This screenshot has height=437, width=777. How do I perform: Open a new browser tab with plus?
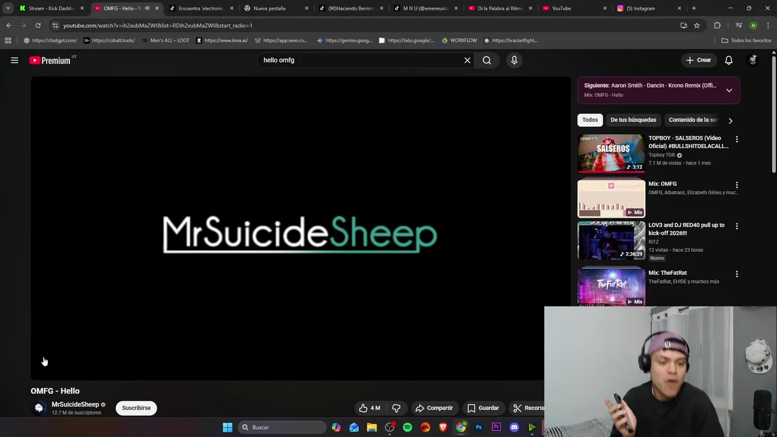pos(694,8)
